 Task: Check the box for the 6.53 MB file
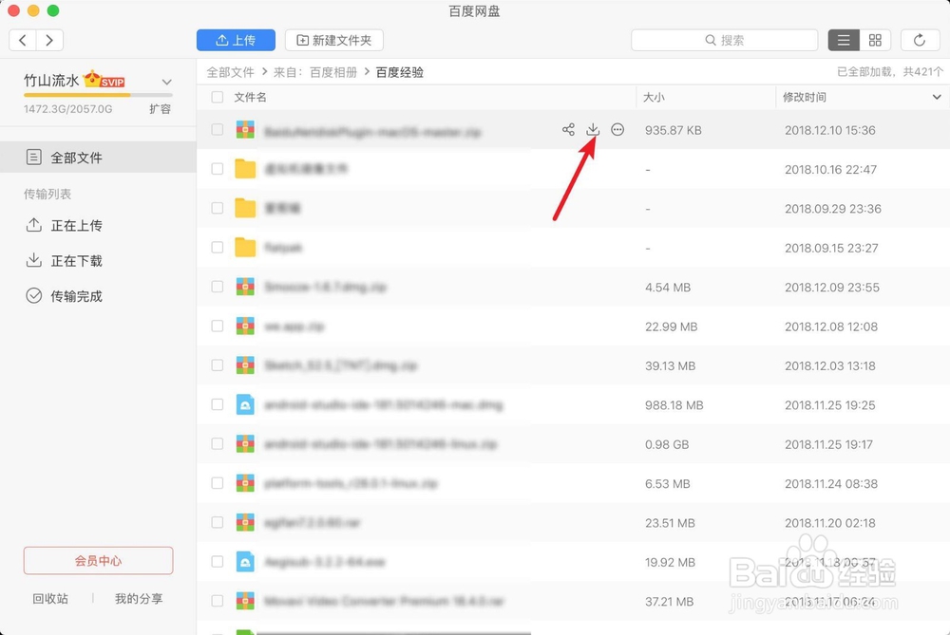tap(217, 483)
